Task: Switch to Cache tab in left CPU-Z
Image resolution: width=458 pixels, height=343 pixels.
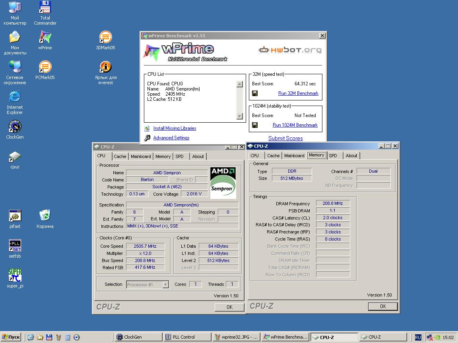Action: pyautogui.click(x=120, y=156)
